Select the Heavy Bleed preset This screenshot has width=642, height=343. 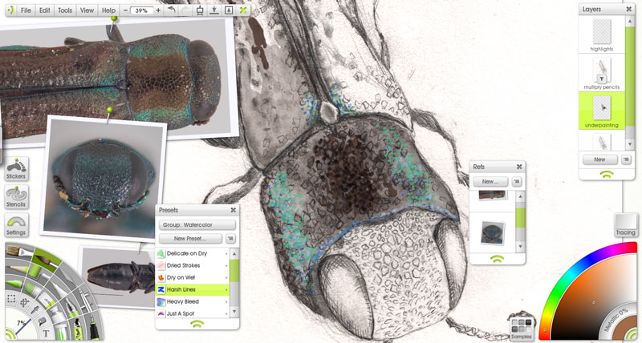(x=192, y=301)
